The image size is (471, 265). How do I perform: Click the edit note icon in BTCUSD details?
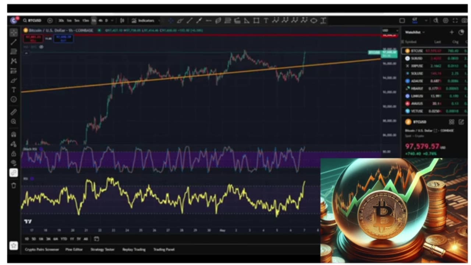tap(461, 122)
